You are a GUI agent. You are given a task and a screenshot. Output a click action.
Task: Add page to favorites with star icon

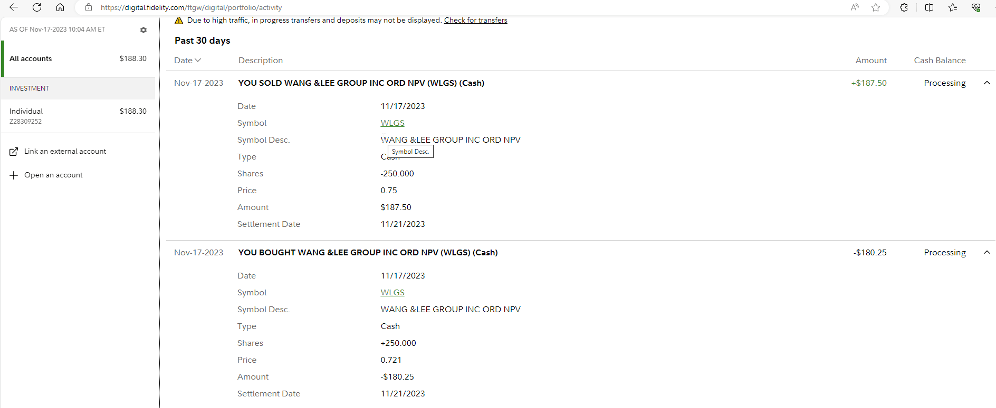coord(876,7)
